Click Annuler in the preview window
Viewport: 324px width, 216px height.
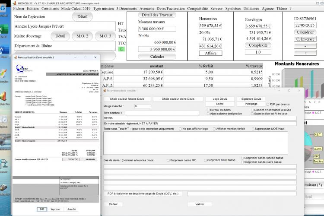click(71, 210)
